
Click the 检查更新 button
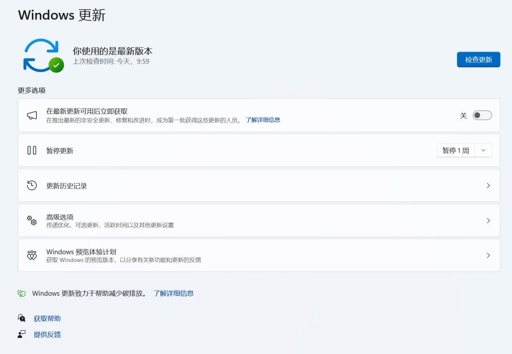478,59
